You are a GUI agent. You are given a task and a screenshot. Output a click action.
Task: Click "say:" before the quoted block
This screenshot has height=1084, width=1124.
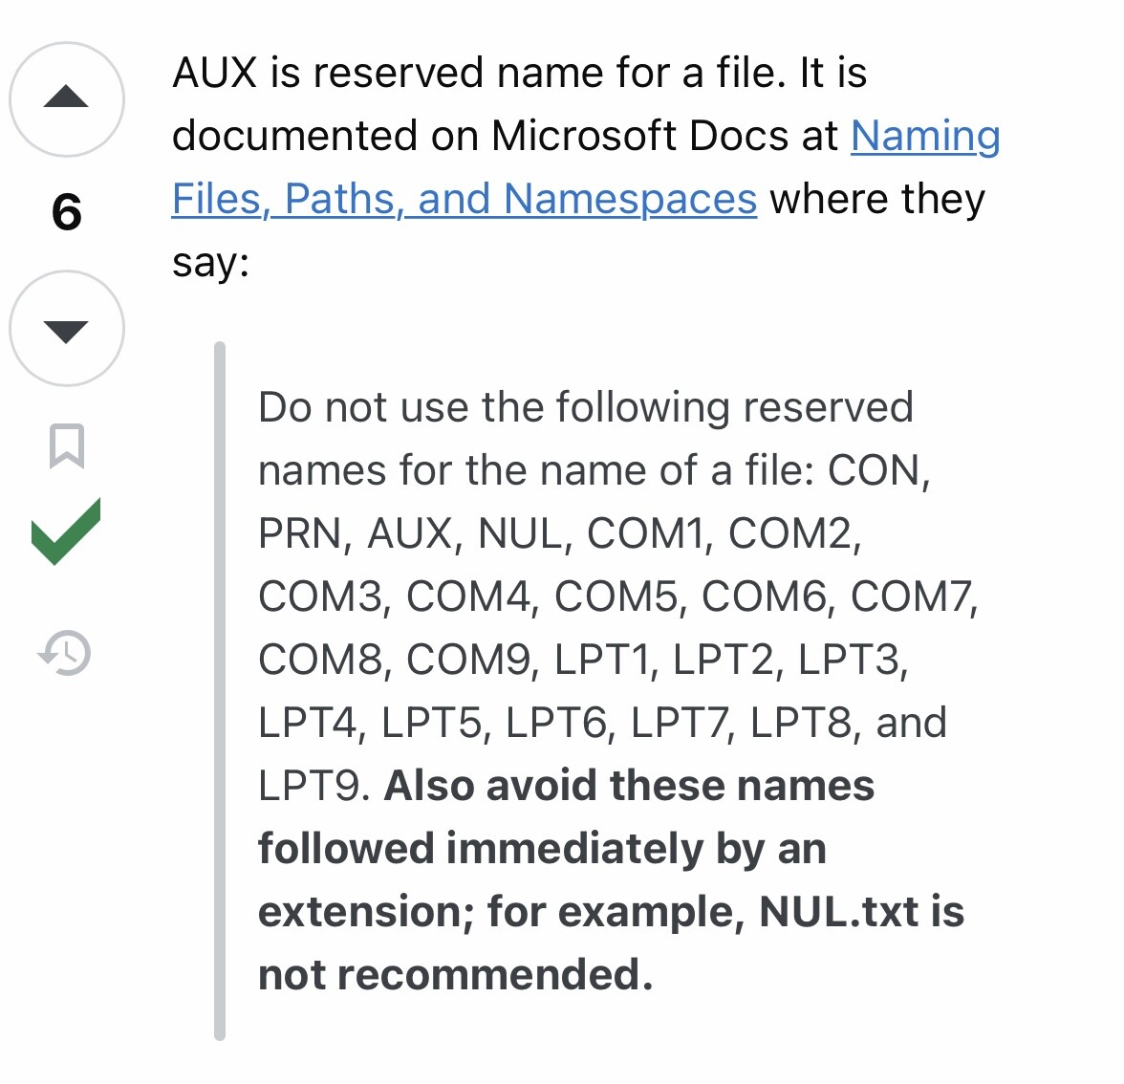point(210,262)
